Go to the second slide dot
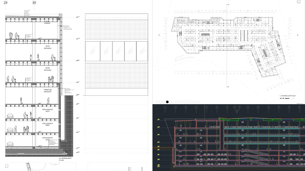The height and width of the screenshot is (171, 305). (x=160, y=102)
